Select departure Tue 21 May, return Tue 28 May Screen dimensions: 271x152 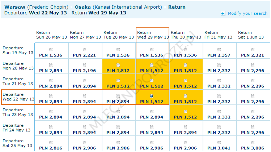pos(118,80)
